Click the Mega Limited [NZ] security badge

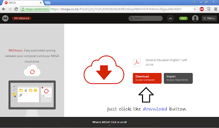[x=35, y=9]
